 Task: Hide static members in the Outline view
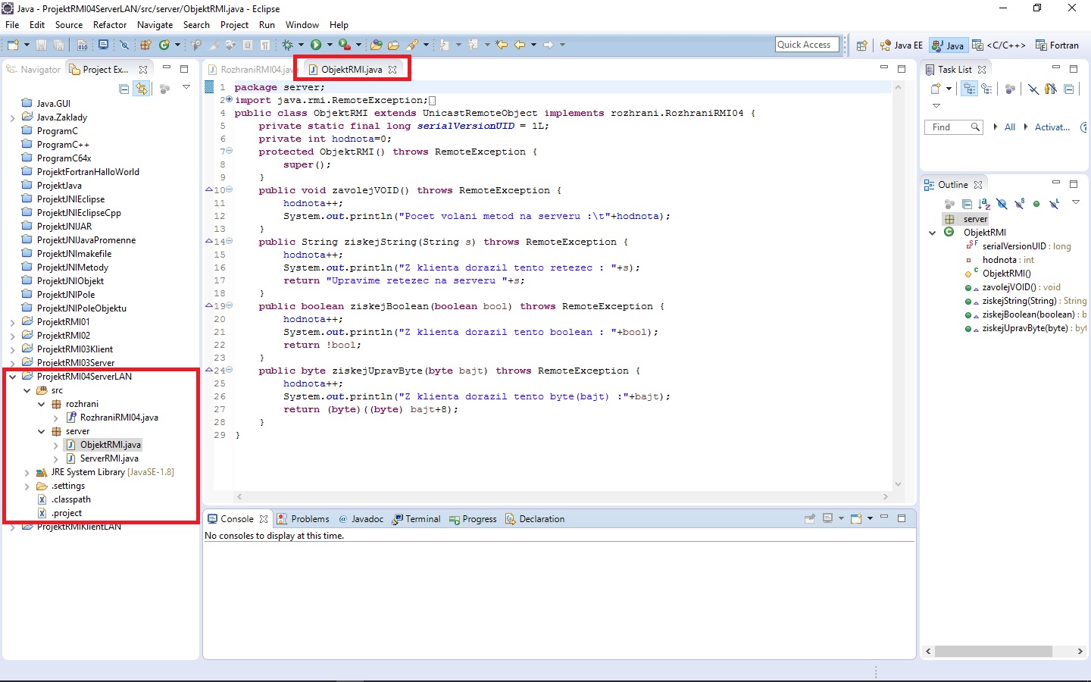1020,204
